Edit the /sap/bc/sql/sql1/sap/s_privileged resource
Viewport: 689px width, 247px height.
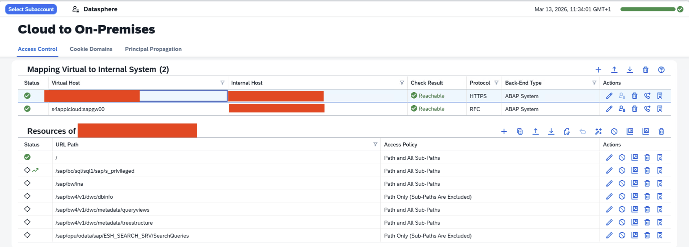tap(609, 170)
